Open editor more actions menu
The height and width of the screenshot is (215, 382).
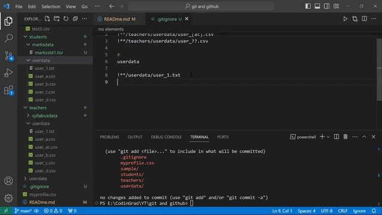[374, 19]
